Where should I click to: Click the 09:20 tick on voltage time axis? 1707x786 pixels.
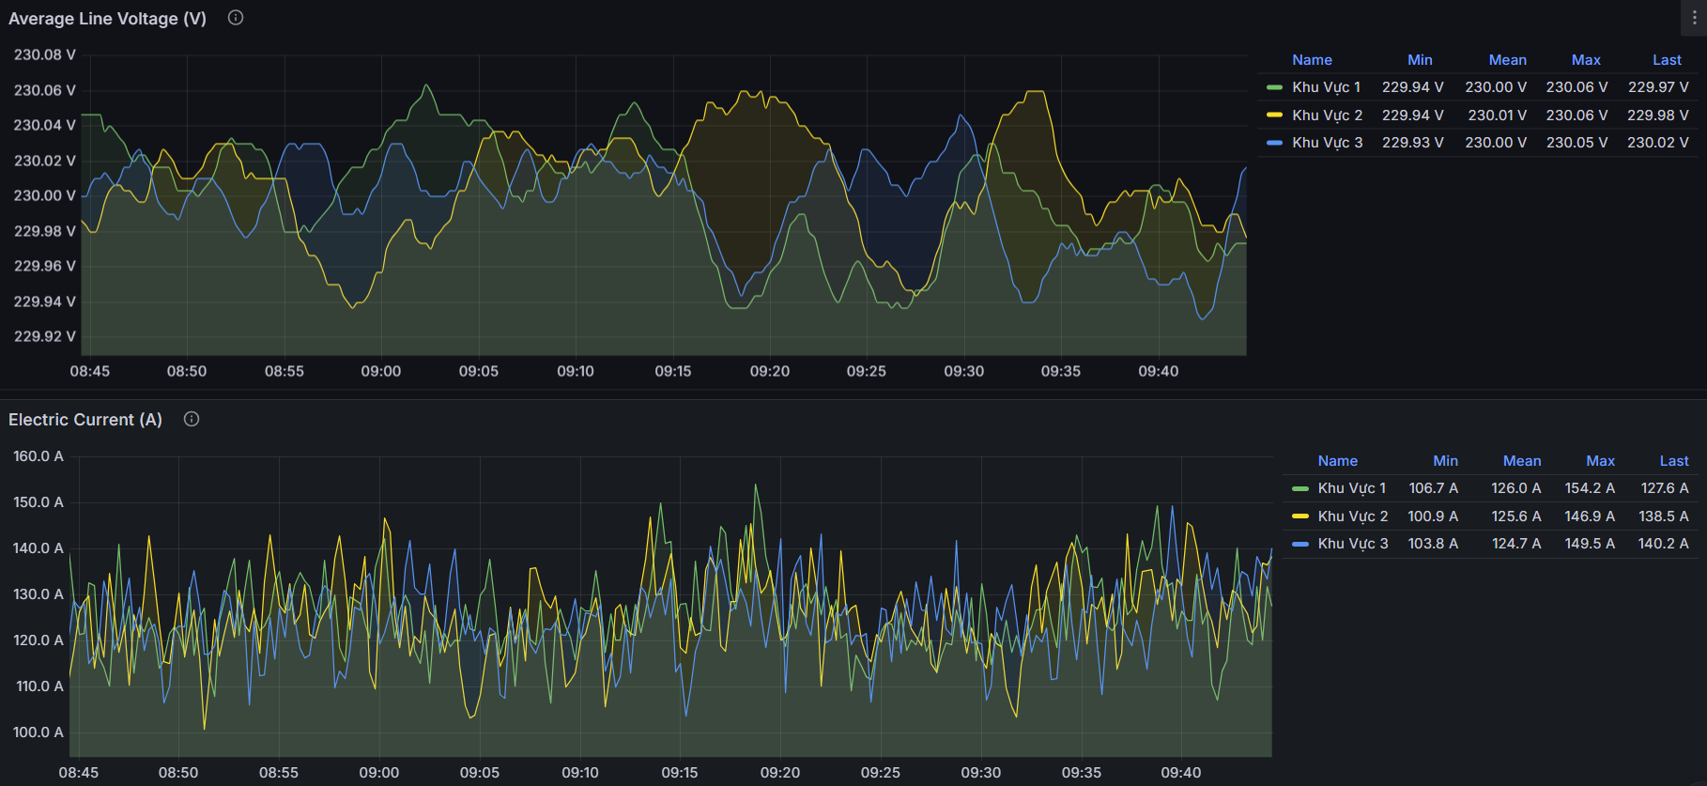coord(770,372)
